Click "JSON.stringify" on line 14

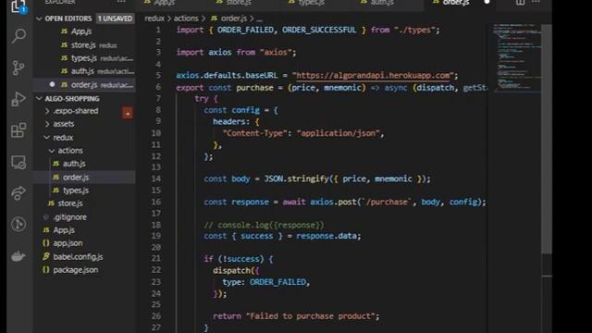pyautogui.click(x=296, y=179)
